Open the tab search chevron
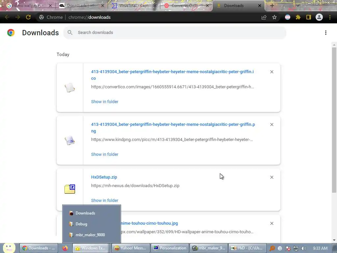 pos(298,6)
